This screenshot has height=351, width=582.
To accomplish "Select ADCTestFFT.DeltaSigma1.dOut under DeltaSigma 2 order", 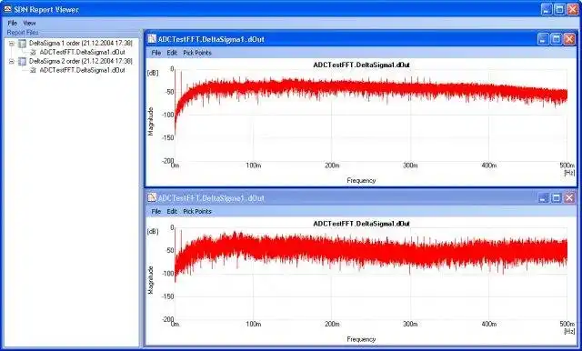I will (83, 70).
